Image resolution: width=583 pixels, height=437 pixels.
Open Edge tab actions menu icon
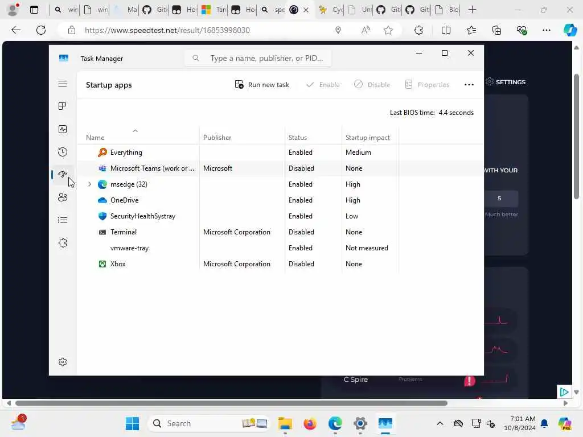tap(34, 10)
